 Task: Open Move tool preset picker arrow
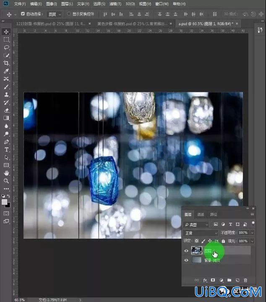coord(16,14)
